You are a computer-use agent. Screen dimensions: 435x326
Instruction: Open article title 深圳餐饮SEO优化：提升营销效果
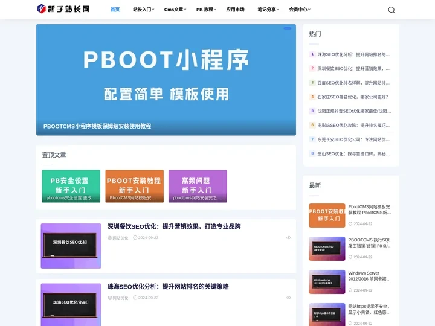click(174, 226)
